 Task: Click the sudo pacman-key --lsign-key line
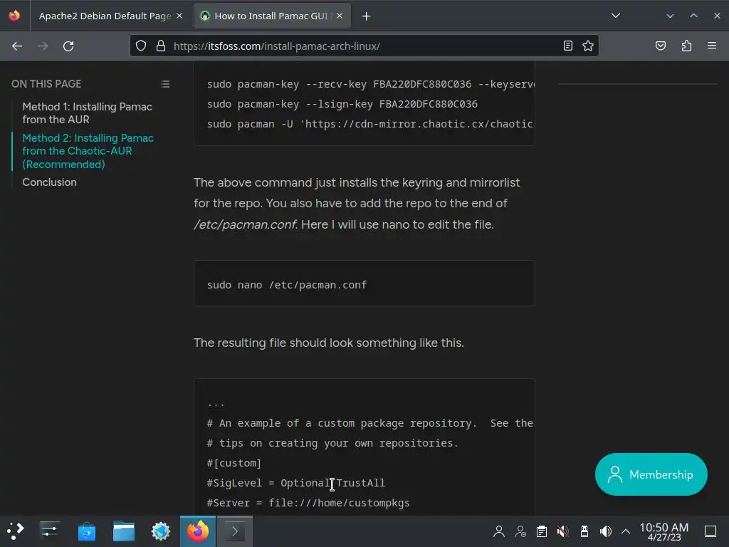coord(342,104)
